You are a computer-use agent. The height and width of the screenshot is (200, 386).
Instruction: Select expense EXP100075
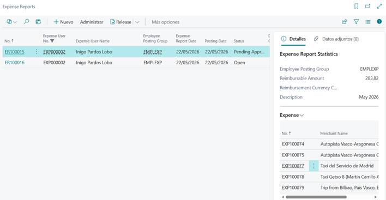click(x=293, y=155)
